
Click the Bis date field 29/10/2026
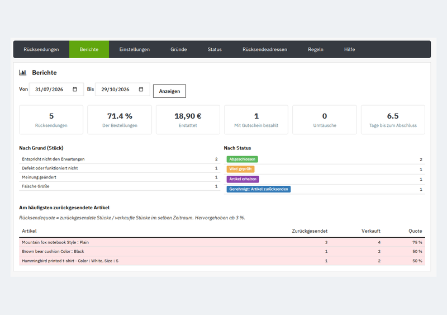click(x=122, y=90)
